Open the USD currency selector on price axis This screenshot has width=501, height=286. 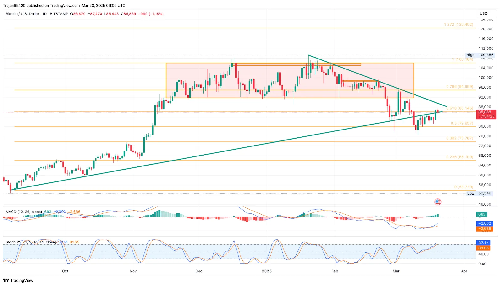click(483, 13)
